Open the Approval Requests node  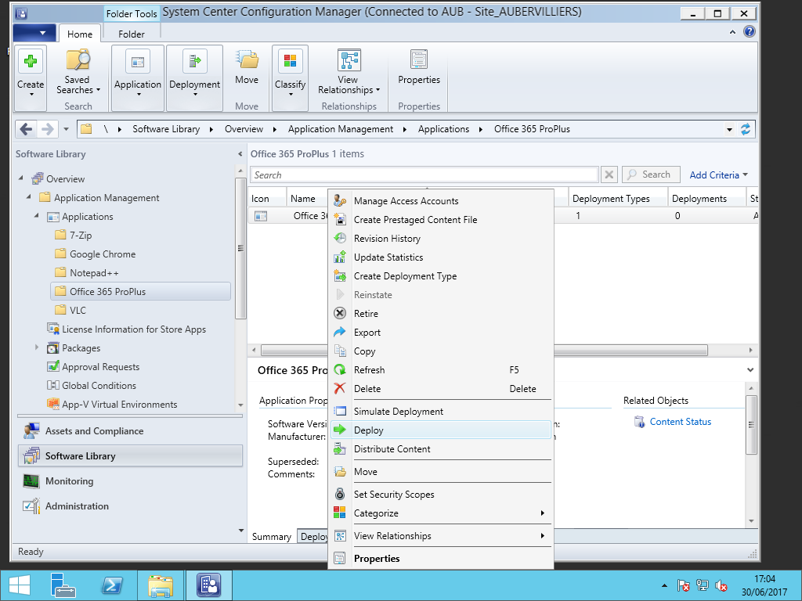[x=93, y=366]
